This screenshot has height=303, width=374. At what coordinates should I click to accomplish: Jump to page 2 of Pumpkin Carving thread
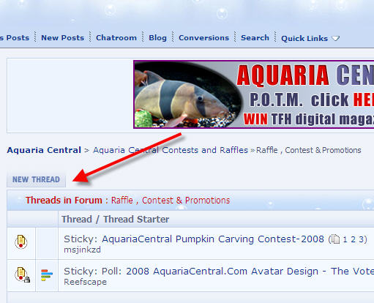[x=353, y=239]
